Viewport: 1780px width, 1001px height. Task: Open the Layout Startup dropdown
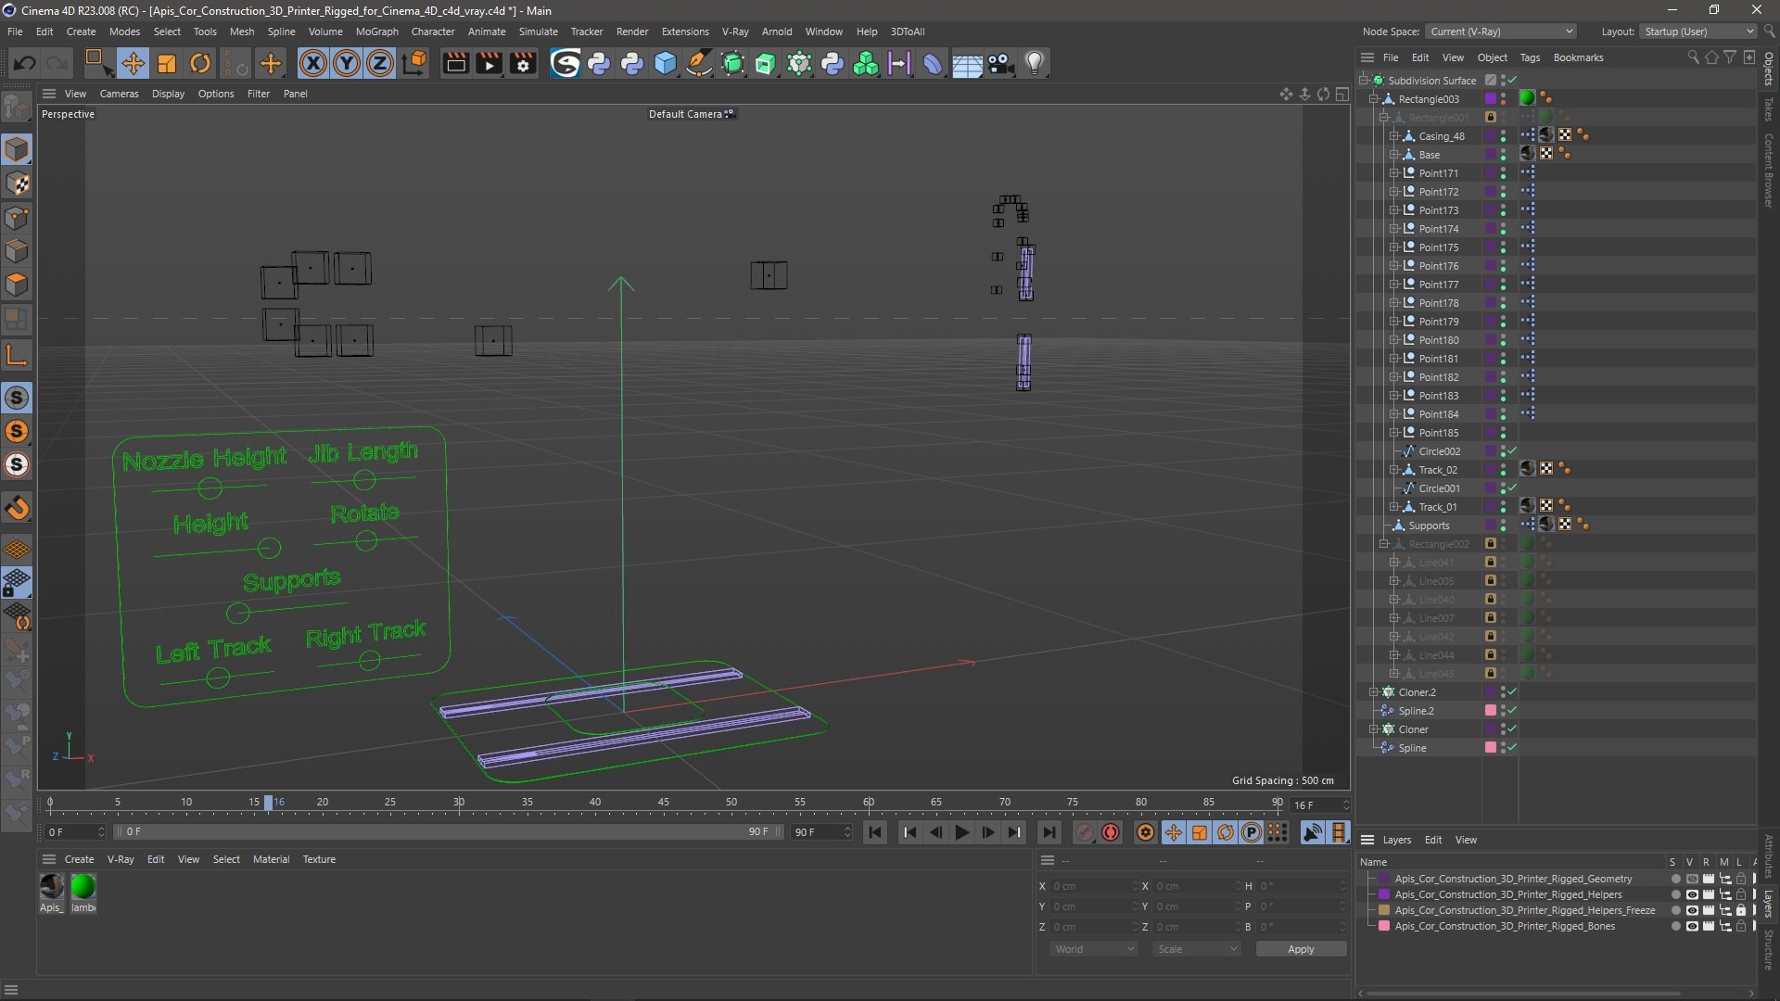click(1697, 32)
